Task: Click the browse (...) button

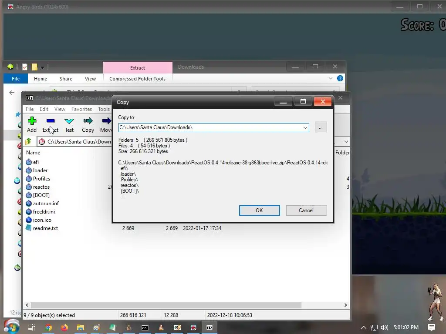Action: point(321,127)
